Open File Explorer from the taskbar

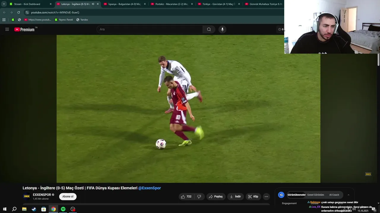pyautogui.click(x=24, y=209)
